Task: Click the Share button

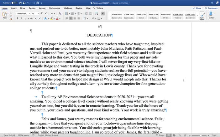Action: pos(197,8)
